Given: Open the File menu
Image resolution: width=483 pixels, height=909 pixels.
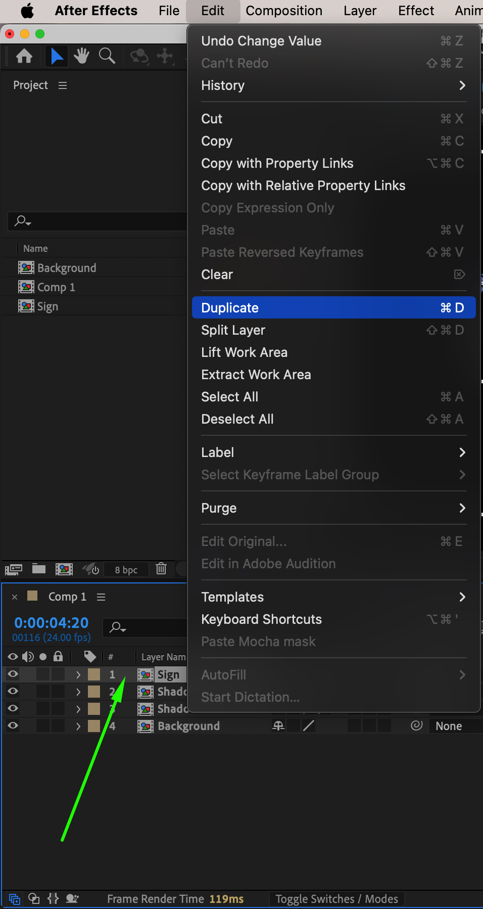Looking at the screenshot, I should tap(169, 11).
